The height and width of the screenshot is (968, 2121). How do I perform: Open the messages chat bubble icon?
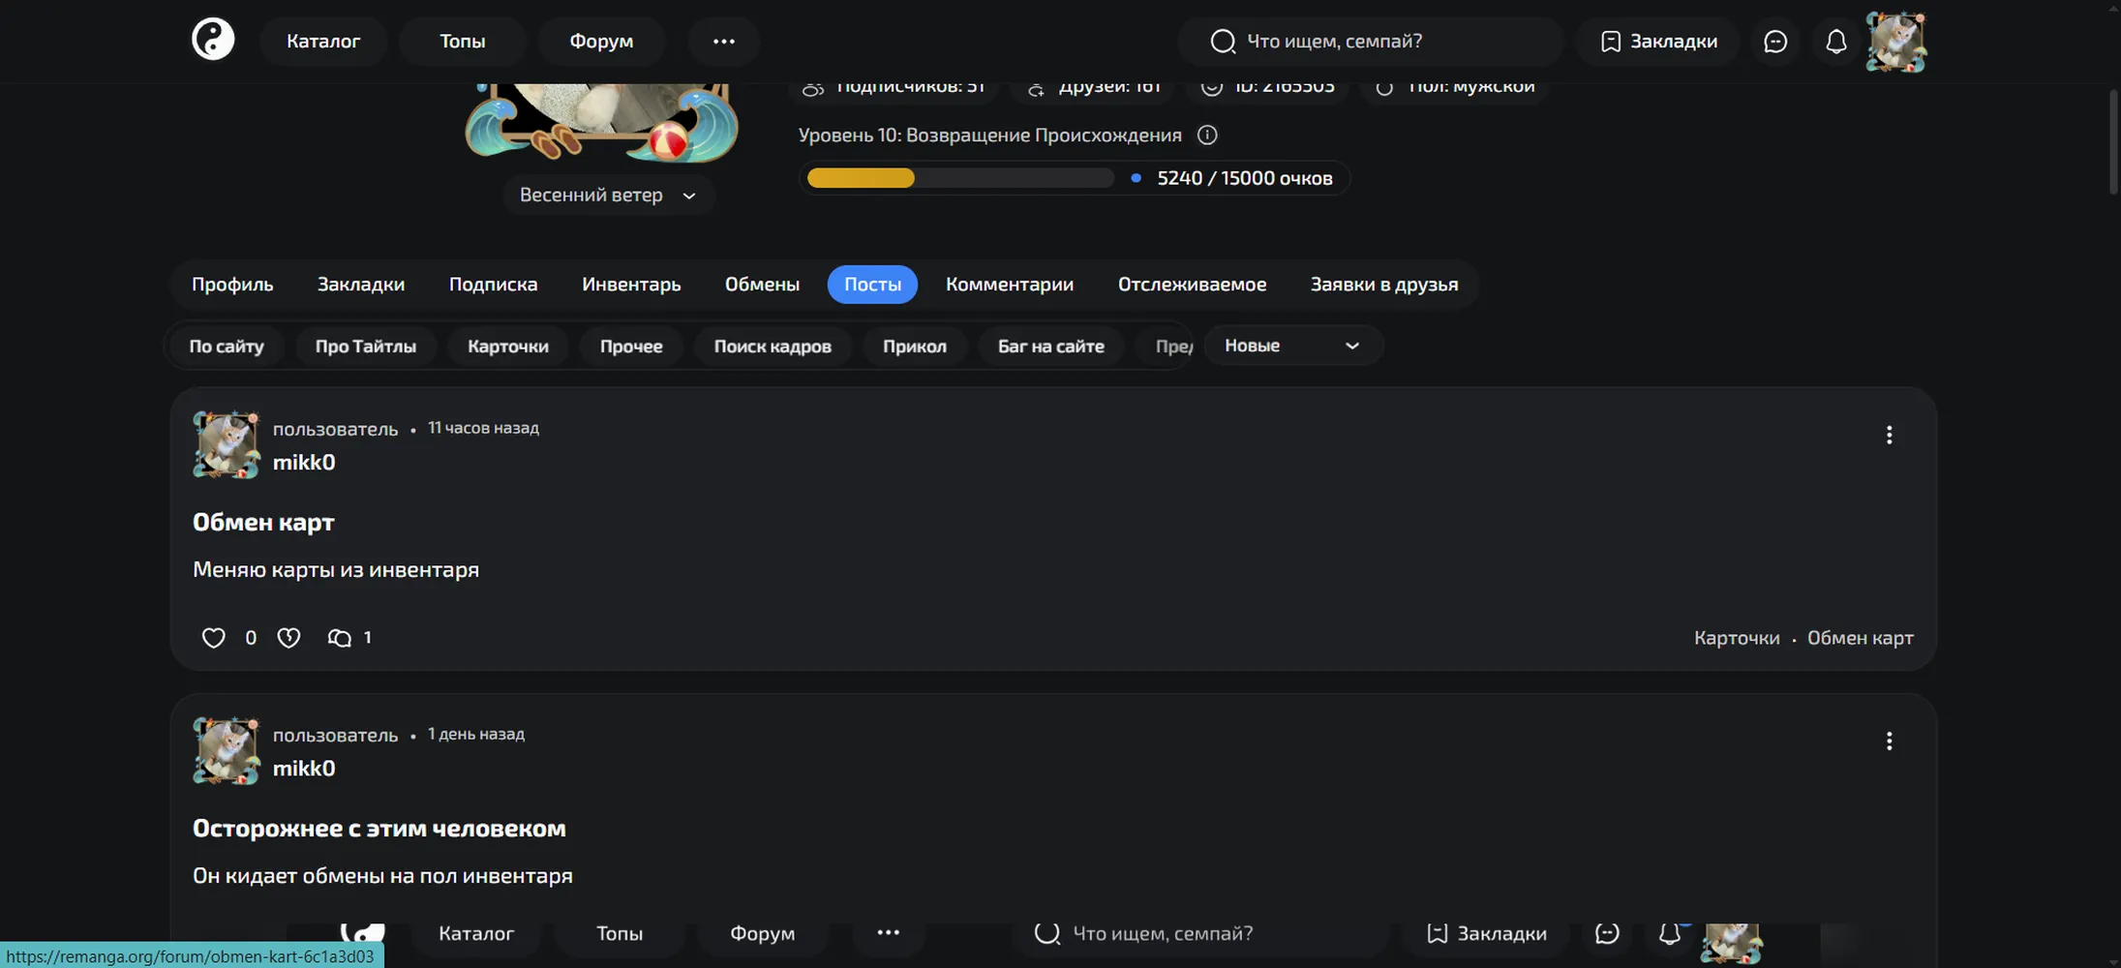pyautogui.click(x=1774, y=41)
